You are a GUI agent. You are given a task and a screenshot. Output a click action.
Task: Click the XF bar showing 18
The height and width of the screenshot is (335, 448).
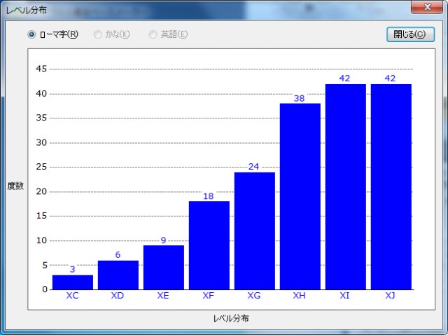tap(209, 245)
